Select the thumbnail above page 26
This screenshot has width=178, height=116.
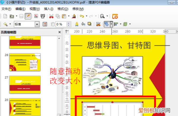click(25, 42)
